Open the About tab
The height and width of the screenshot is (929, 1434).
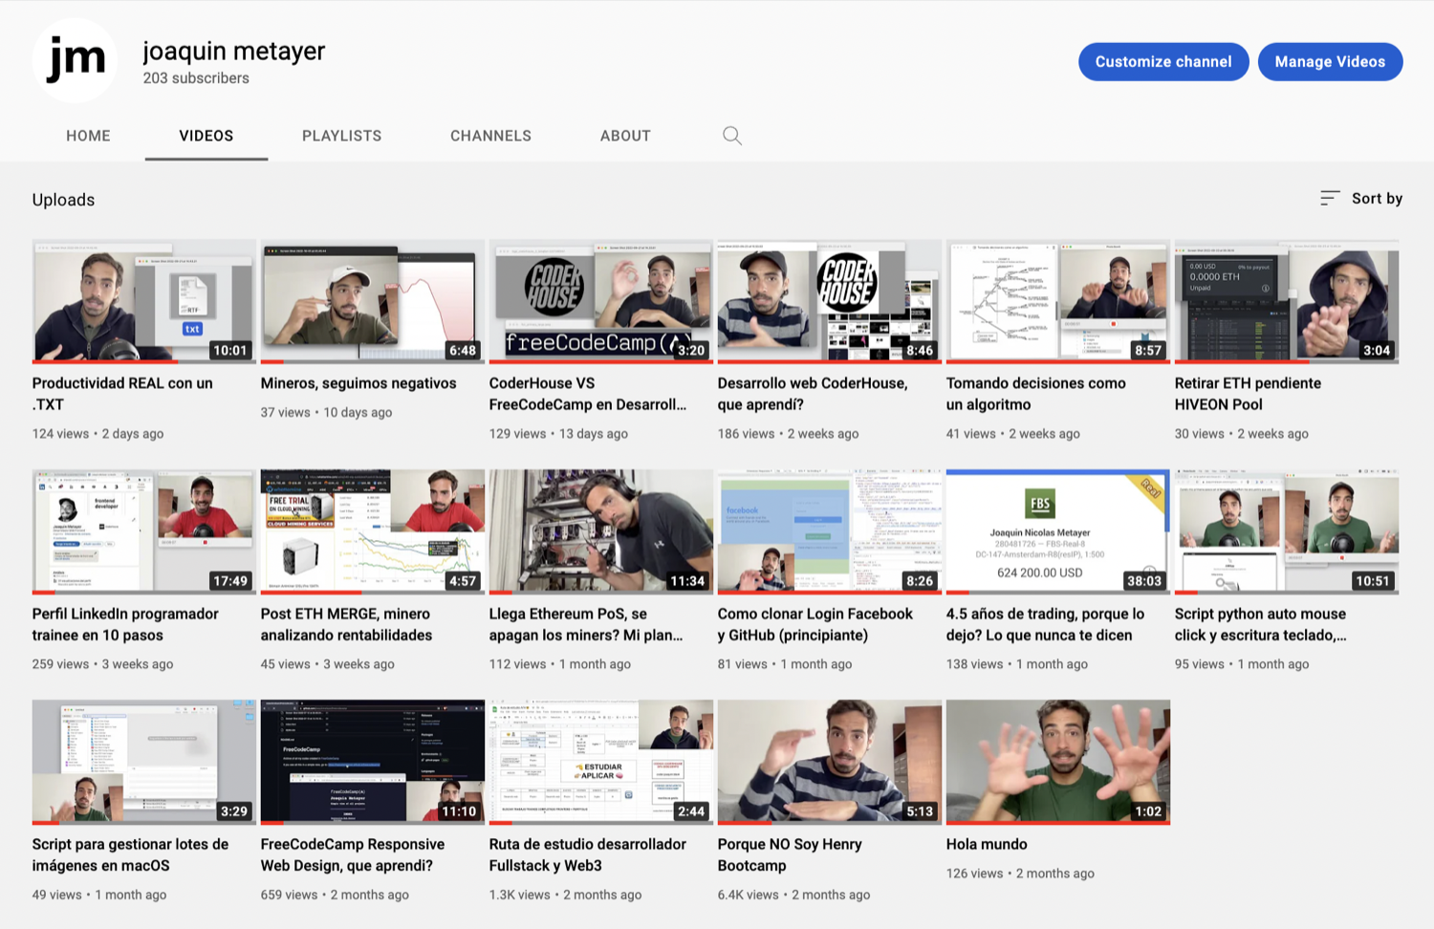coord(625,136)
